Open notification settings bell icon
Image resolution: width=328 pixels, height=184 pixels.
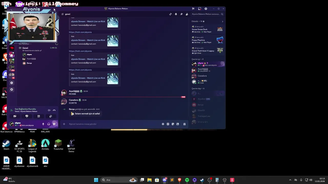point(176,14)
